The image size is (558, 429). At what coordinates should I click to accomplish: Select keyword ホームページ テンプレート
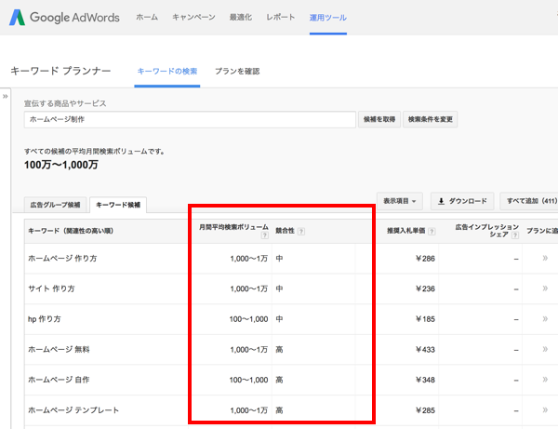coord(73,410)
